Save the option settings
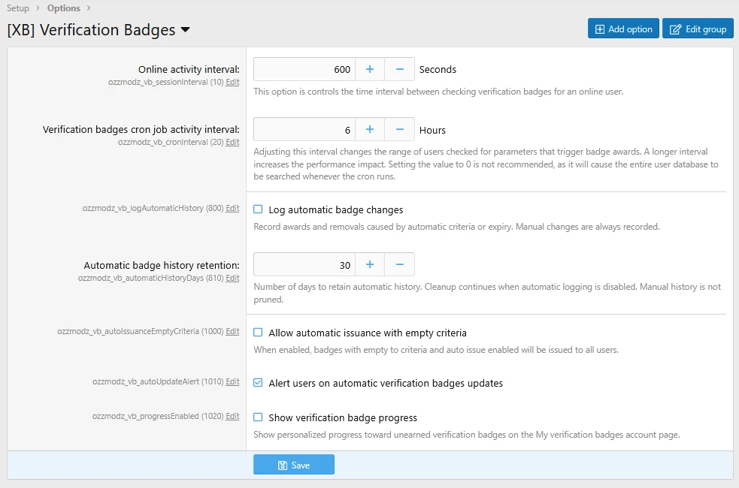This screenshot has width=739, height=488. [294, 465]
